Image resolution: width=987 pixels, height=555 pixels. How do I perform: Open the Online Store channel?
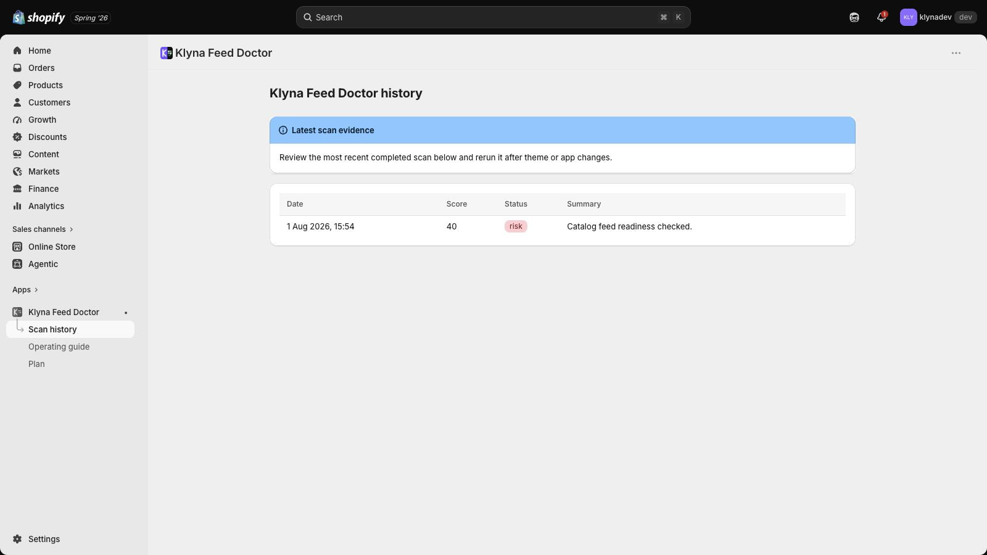[52, 247]
